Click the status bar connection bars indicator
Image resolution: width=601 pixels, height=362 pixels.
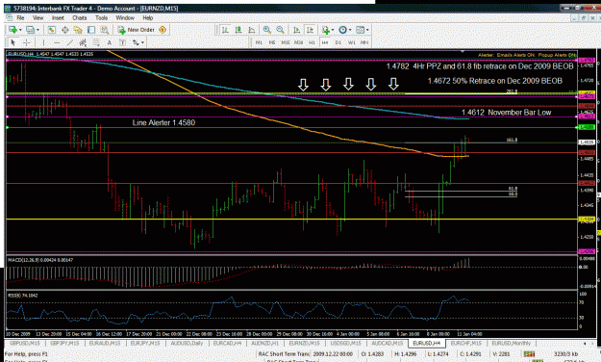tap(529, 354)
